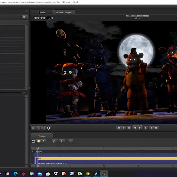Open File Explorer from the taskbar
The image size is (177, 177).
32,174
